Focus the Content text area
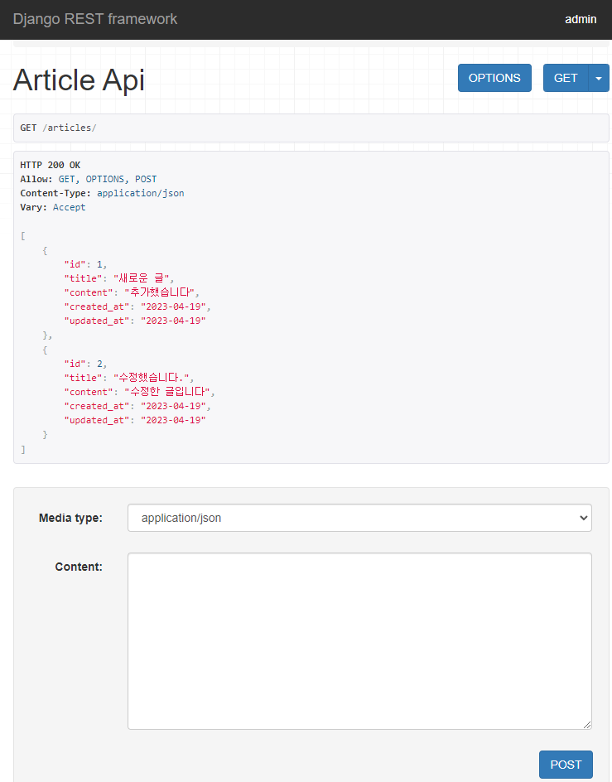 pyautogui.click(x=359, y=641)
